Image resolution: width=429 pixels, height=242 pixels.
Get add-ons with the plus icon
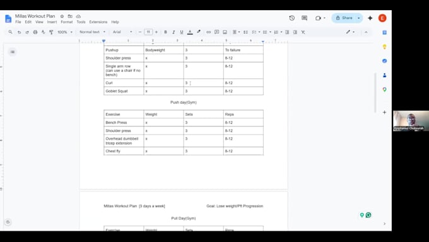click(384, 112)
